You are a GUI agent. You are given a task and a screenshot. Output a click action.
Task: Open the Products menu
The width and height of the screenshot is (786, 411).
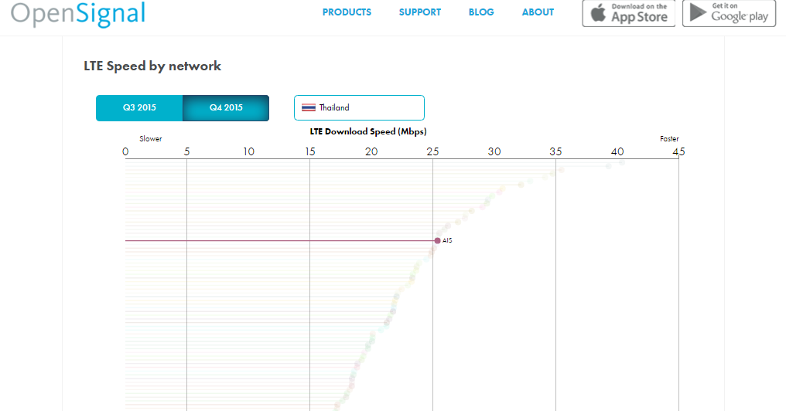click(347, 12)
